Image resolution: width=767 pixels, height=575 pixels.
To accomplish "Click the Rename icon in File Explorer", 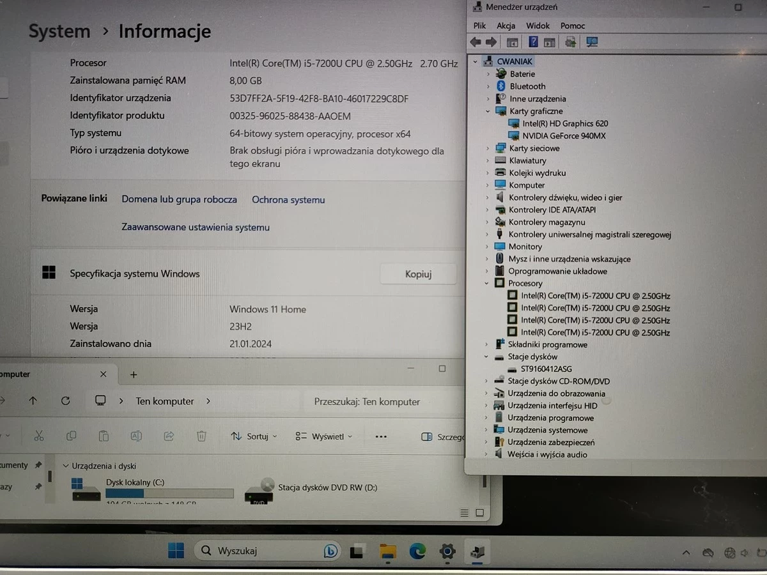I will (136, 436).
